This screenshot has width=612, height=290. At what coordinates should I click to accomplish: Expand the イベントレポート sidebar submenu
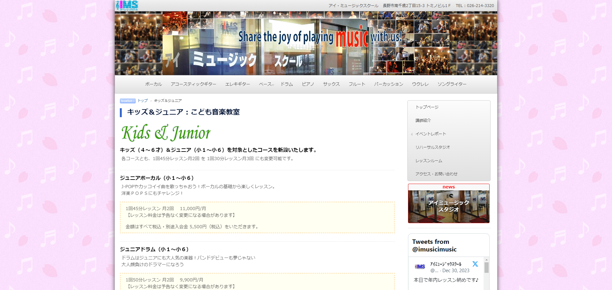point(430,134)
